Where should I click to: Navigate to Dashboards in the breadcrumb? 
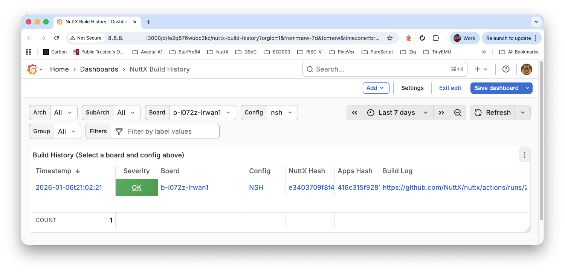tap(99, 69)
